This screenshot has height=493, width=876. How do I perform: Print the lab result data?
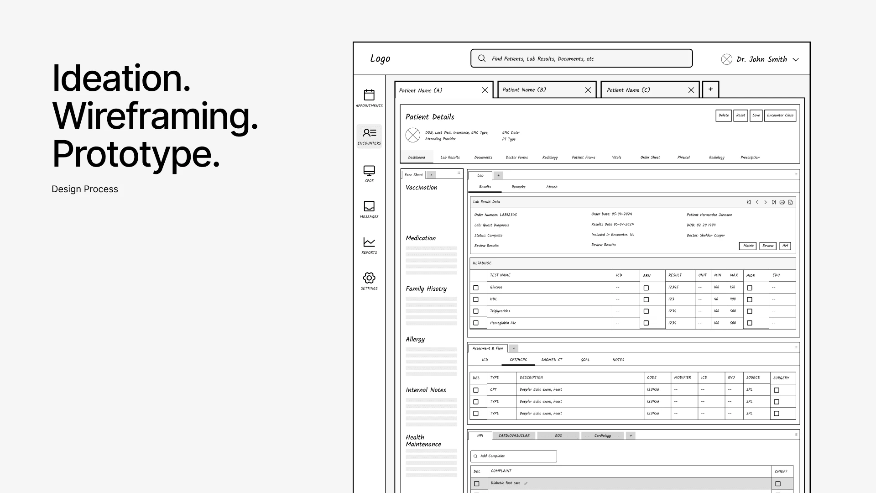pyautogui.click(x=782, y=202)
